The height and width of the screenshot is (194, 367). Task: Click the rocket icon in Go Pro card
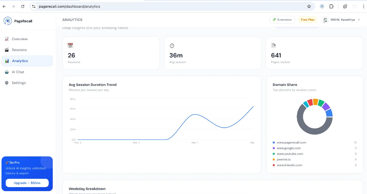7,162
